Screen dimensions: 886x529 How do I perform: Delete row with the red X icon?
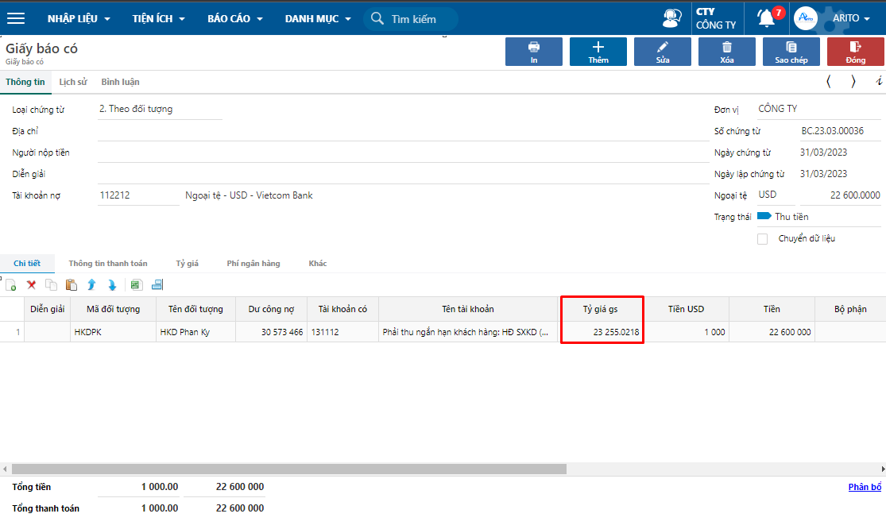click(32, 284)
